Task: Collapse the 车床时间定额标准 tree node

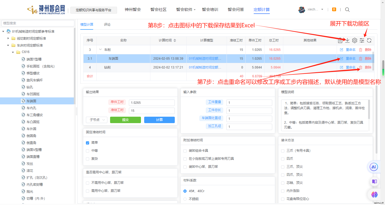Action: (8, 45)
